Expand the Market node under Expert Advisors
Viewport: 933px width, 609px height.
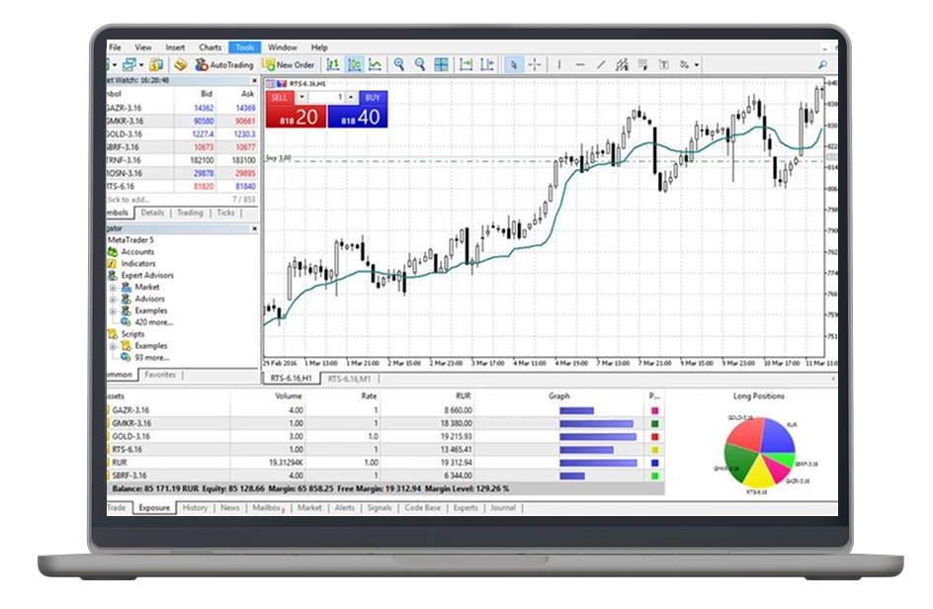(113, 288)
